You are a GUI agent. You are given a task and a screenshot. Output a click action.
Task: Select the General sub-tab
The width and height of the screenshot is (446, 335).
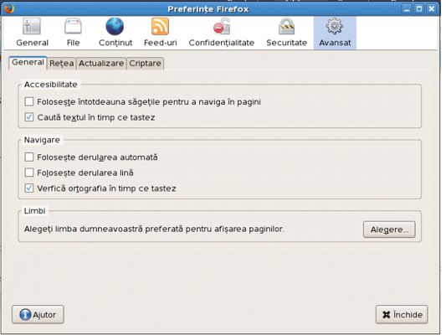click(x=28, y=63)
